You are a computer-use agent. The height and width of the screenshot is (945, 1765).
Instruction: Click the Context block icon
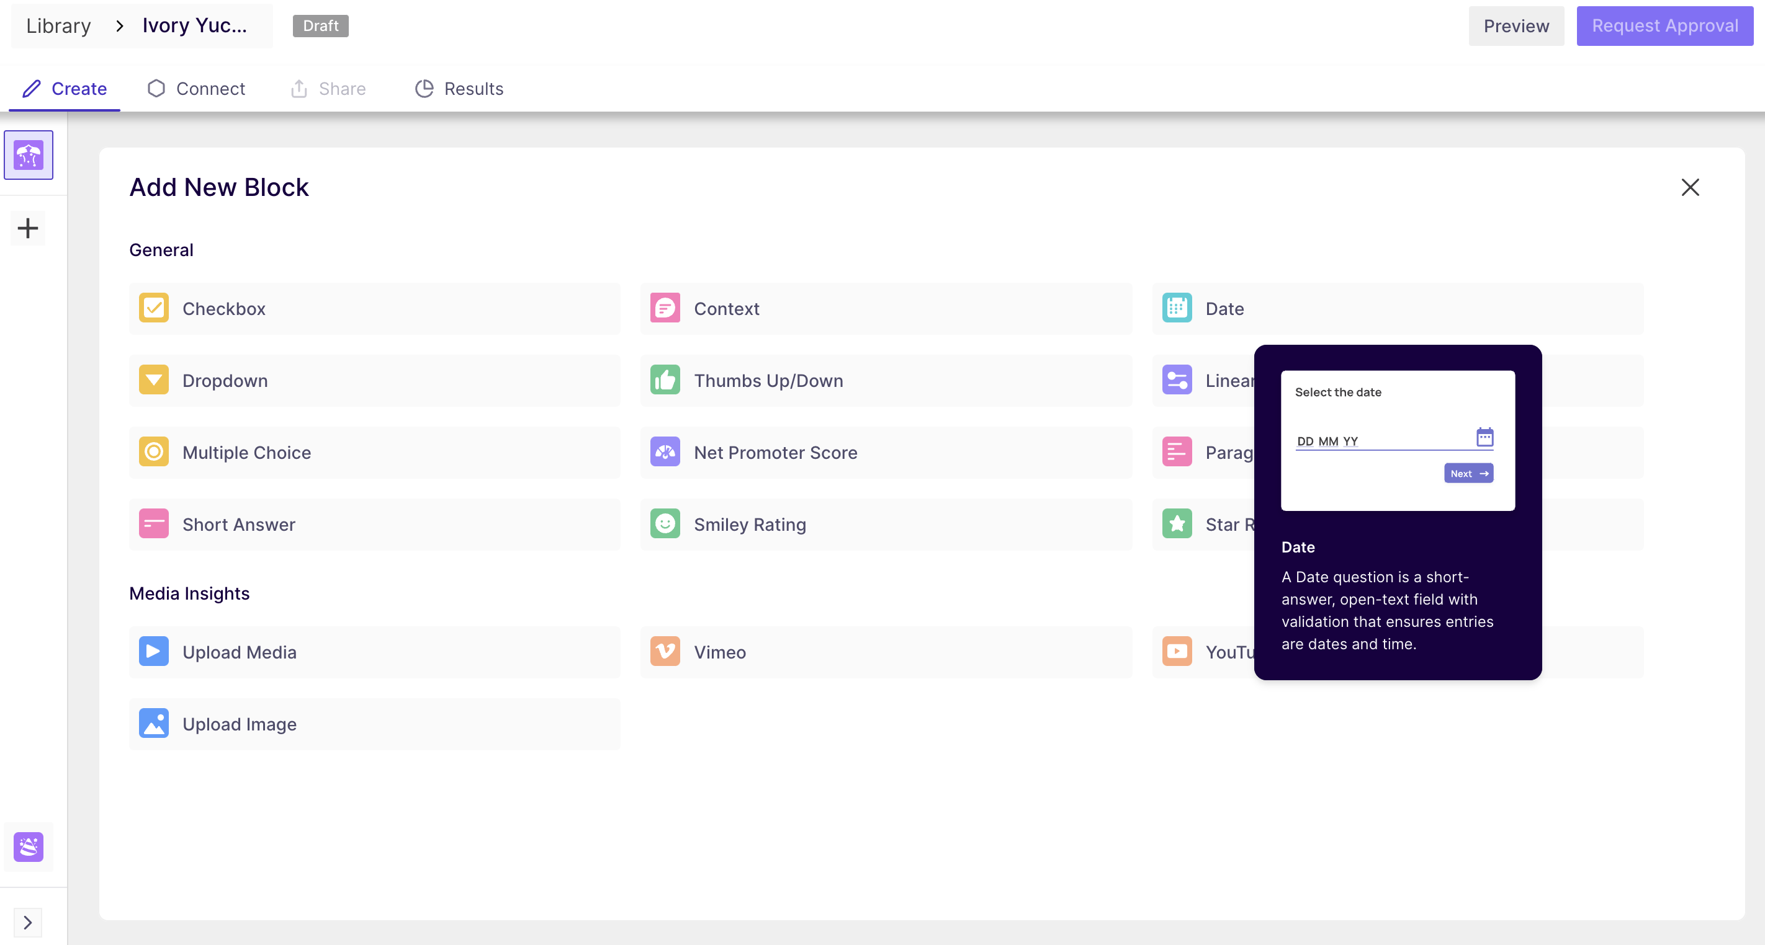coord(665,309)
